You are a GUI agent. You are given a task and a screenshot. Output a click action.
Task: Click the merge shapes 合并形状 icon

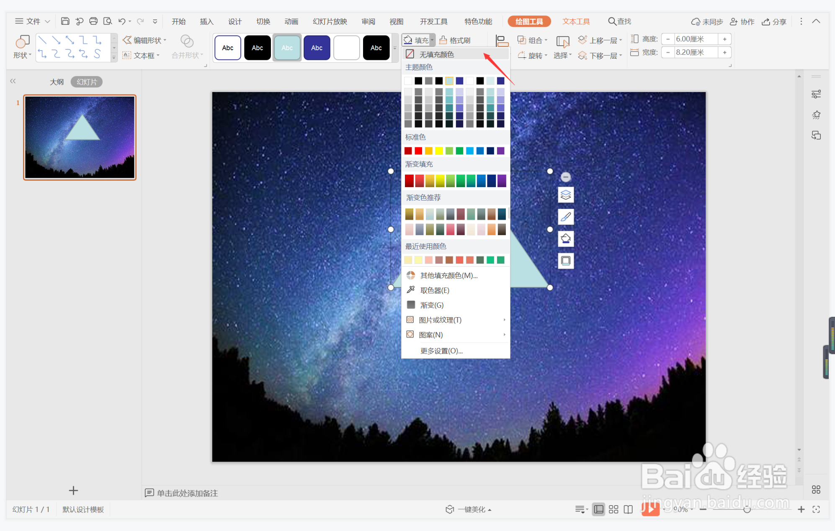click(187, 41)
